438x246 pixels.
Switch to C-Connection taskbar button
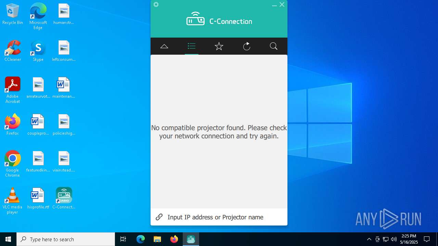[191, 239]
